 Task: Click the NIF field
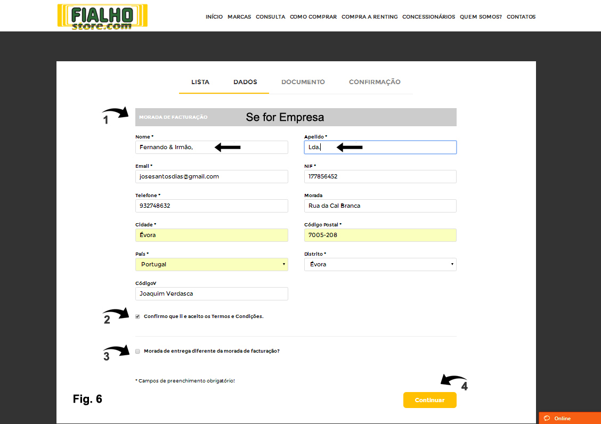[x=380, y=176]
